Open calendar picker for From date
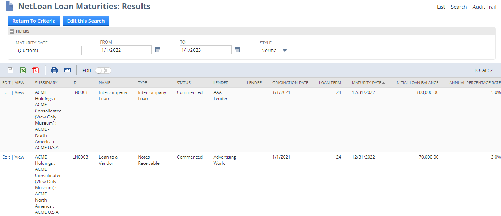 157,50
